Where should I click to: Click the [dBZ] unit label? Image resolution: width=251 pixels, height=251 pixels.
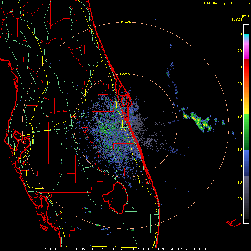pyautogui.click(x=237, y=20)
